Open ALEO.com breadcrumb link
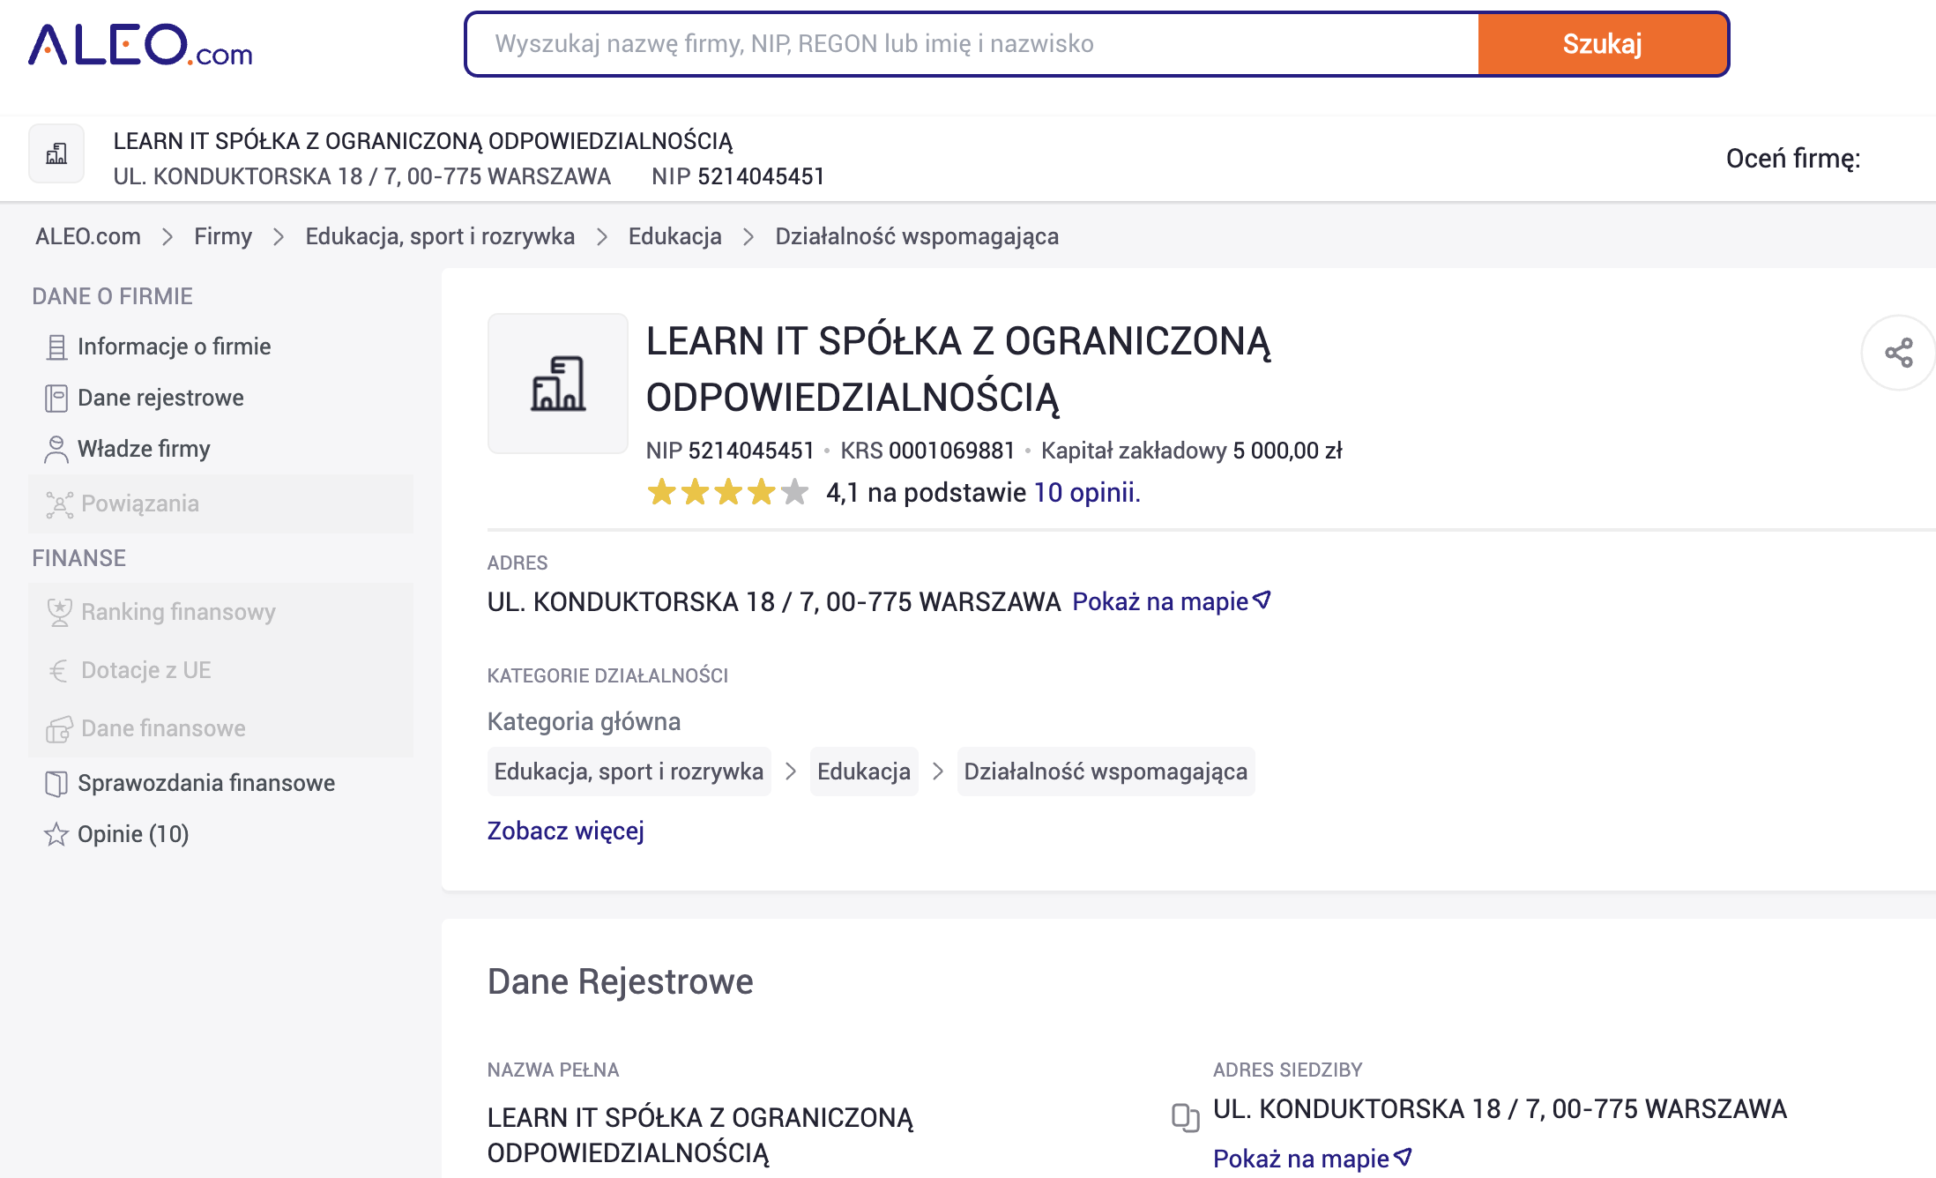 88,236
